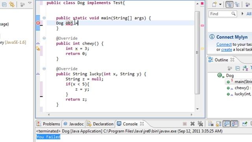This screenshot has height=142, width=252.
Task: Toggle Scheduled presentation in Task List
Action: [237, 4]
